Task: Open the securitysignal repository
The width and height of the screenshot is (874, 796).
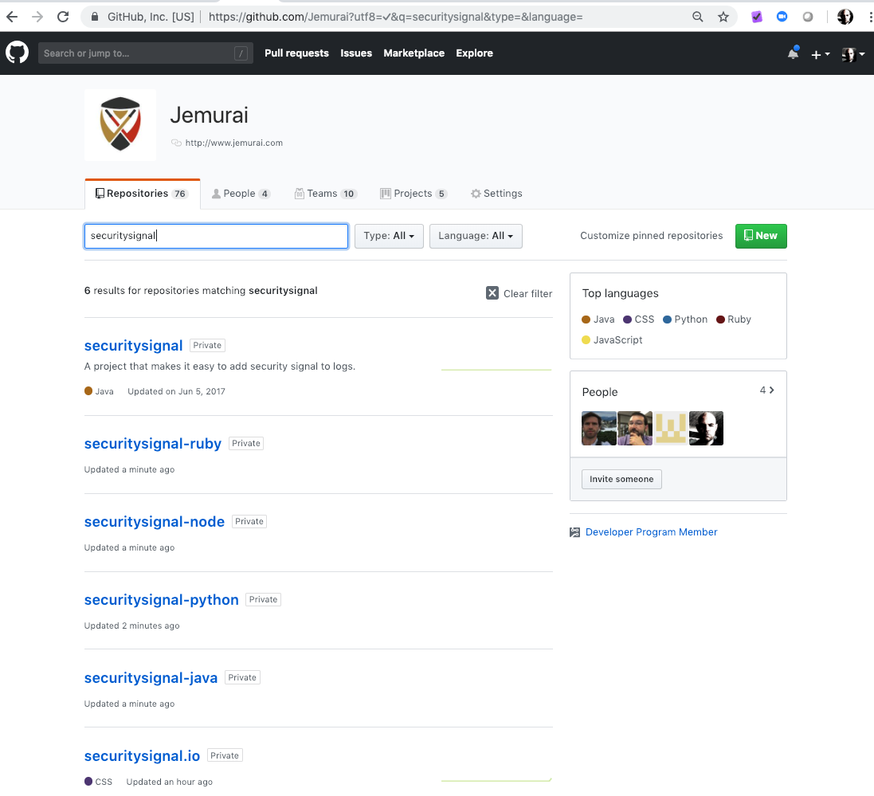Action: (133, 346)
